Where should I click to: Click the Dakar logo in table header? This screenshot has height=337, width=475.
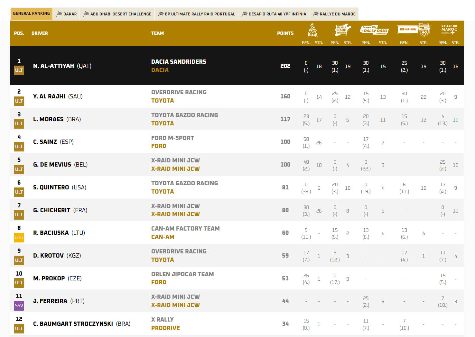[312, 30]
